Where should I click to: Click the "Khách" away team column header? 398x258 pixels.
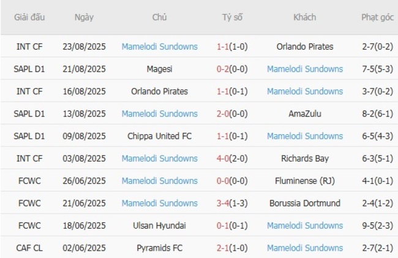click(x=304, y=17)
